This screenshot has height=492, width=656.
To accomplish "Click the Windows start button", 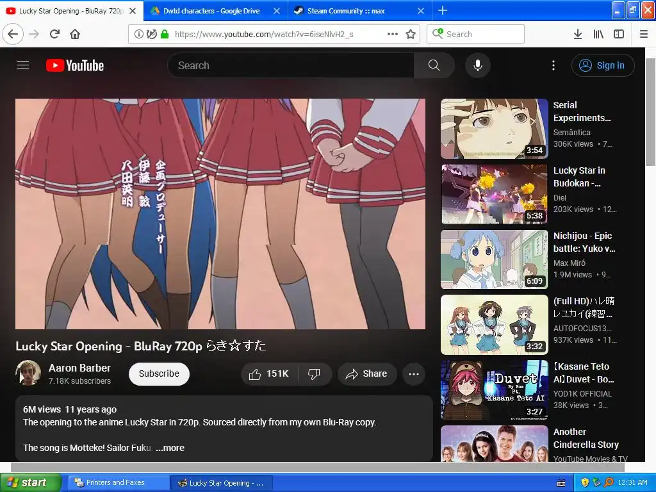I will [30, 482].
